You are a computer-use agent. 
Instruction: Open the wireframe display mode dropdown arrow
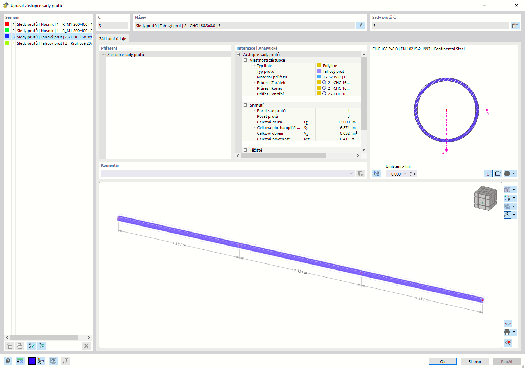[x=514, y=190]
